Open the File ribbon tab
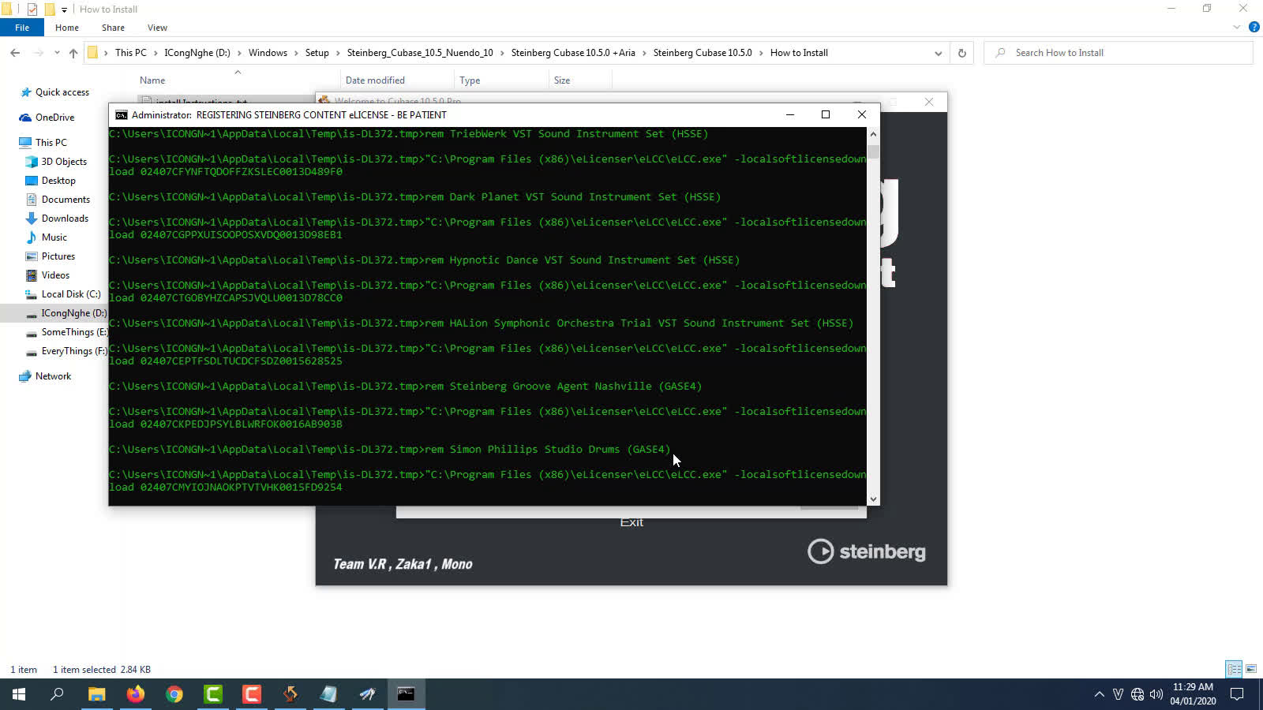This screenshot has width=1263, height=710. pyautogui.click(x=22, y=27)
